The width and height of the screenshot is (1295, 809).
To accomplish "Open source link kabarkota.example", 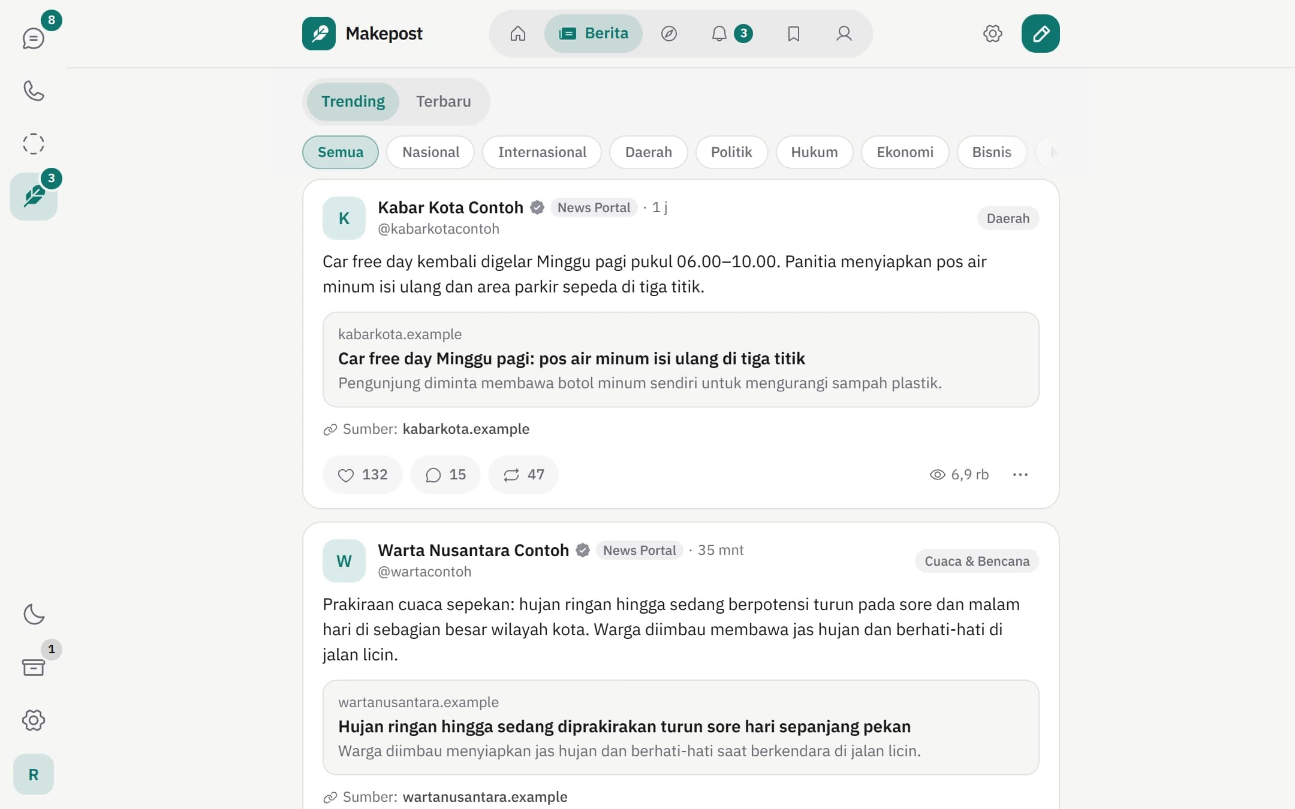I will pos(466,429).
